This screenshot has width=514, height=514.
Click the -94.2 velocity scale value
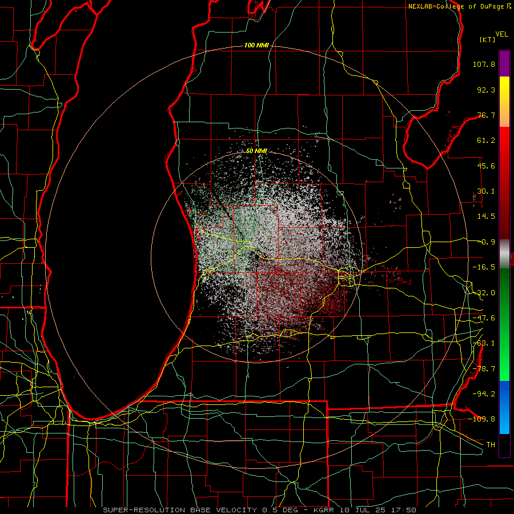(484, 394)
